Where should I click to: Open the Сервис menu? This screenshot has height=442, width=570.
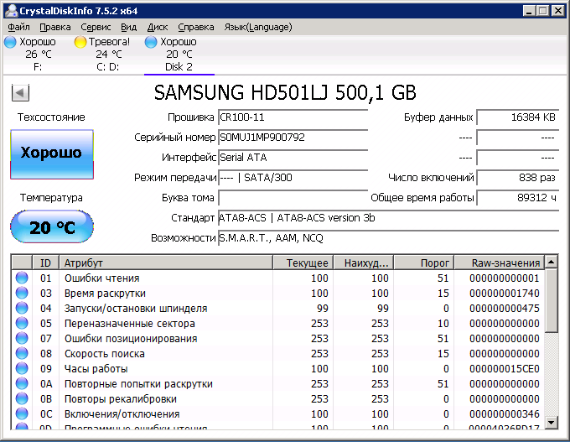point(96,28)
